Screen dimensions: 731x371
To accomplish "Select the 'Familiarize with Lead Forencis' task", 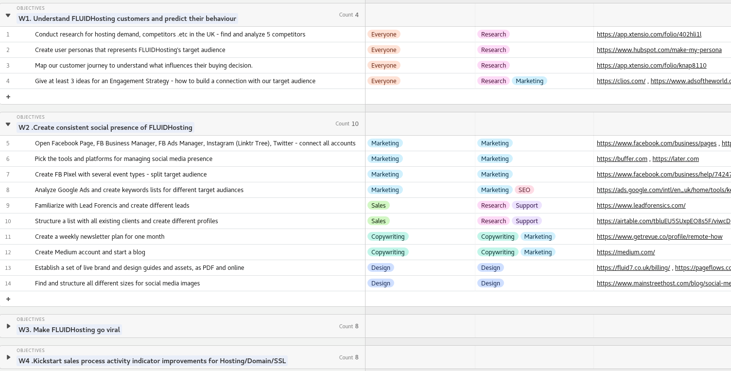I will (x=112, y=205).
